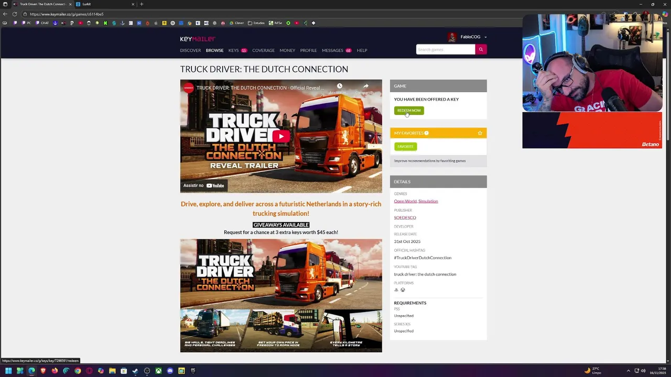Open the FabioCOG account dropdown
This screenshot has height=377, width=671.
(485, 37)
